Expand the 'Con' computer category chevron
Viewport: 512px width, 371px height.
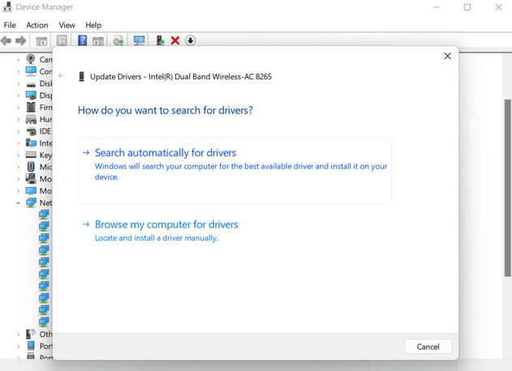19,71
